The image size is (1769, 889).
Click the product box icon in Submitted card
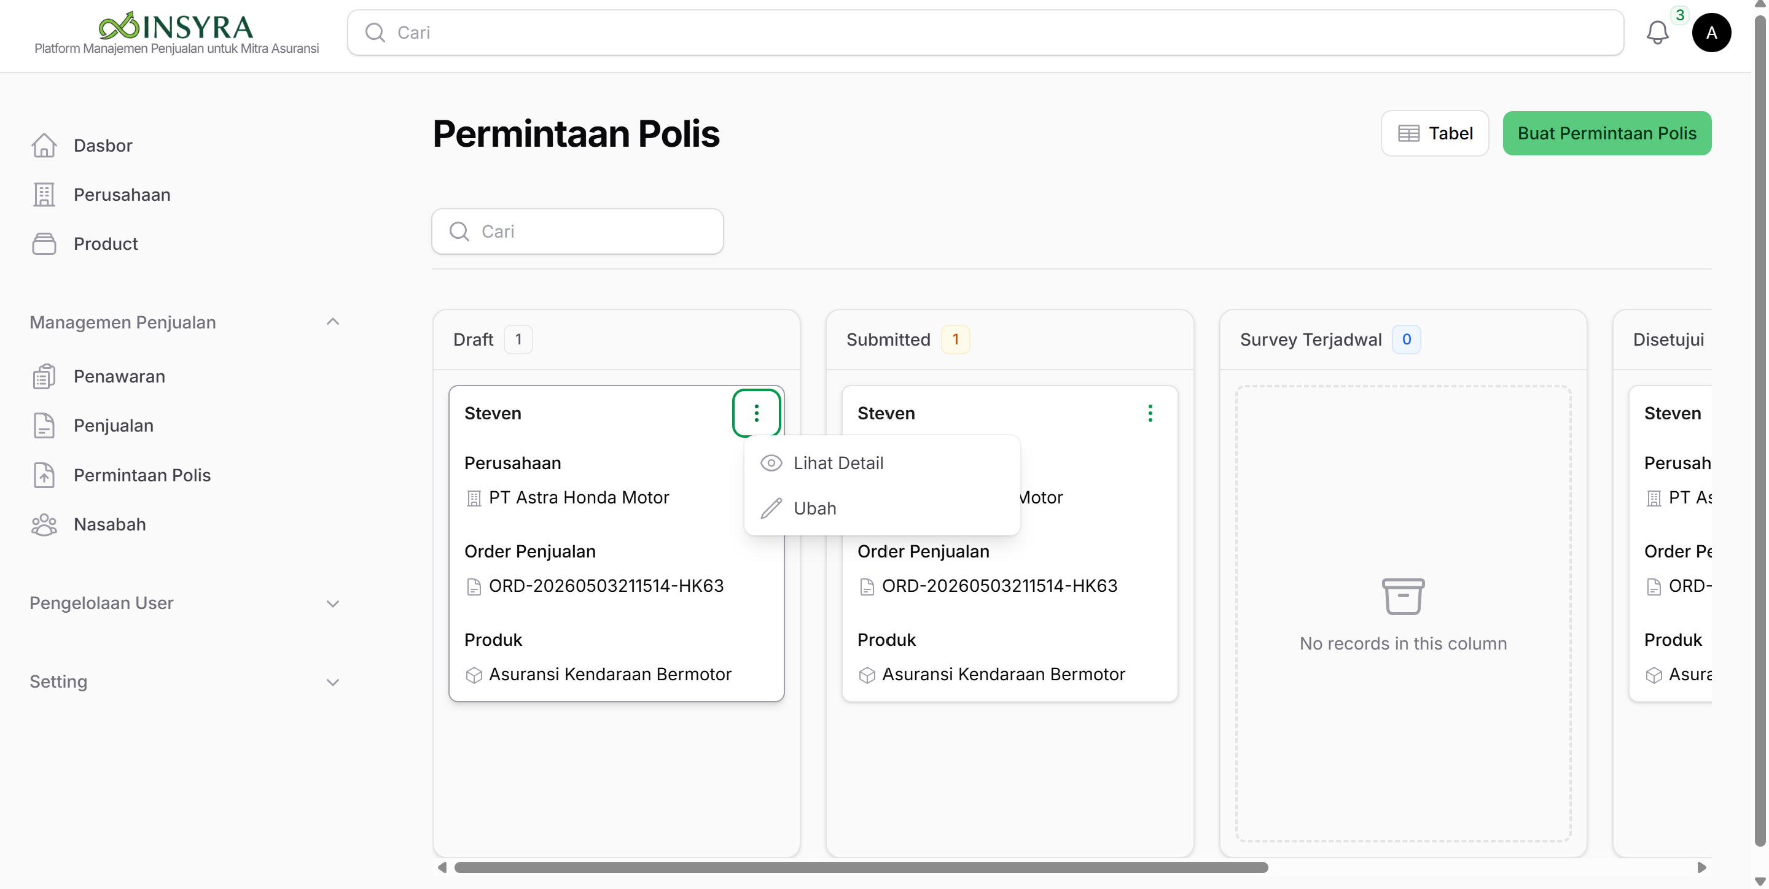(867, 675)
